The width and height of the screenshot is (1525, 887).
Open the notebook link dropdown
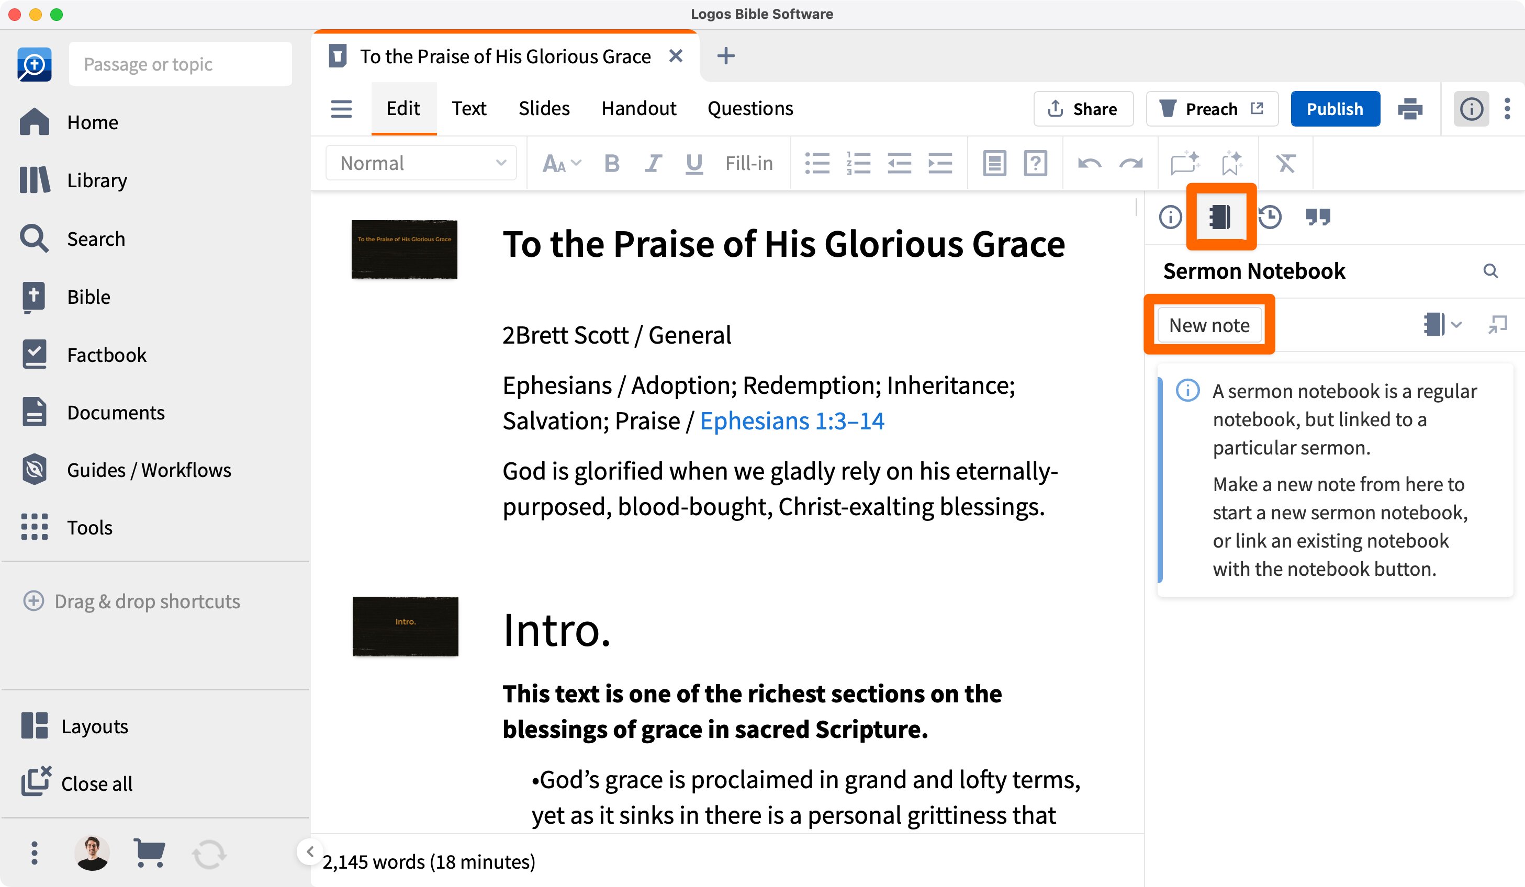[x=1443, y=325]
